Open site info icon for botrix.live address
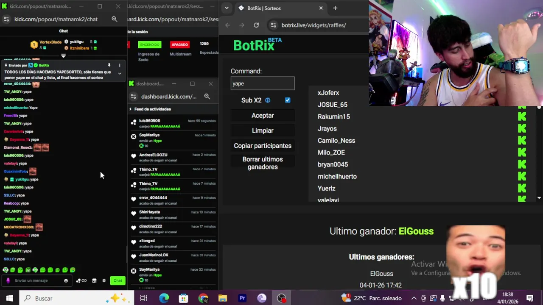Viewport: 543px width, 305px height. tap(274, 25)
